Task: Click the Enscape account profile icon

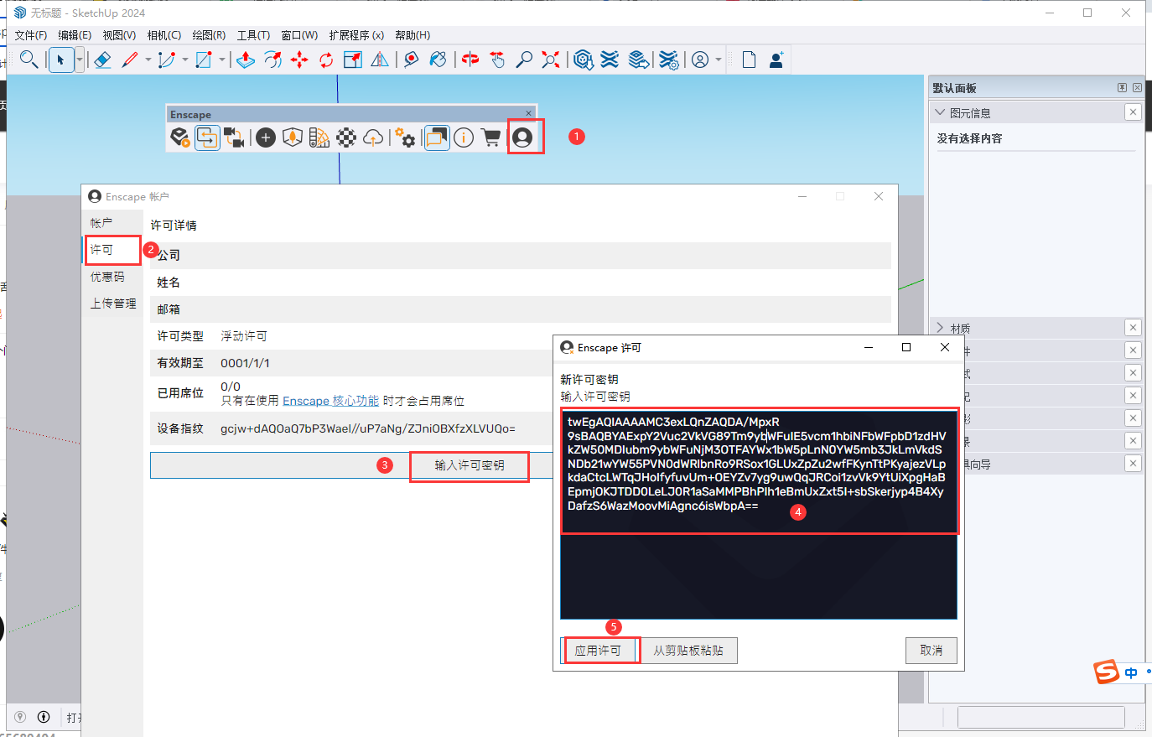Action: point(522,138)
